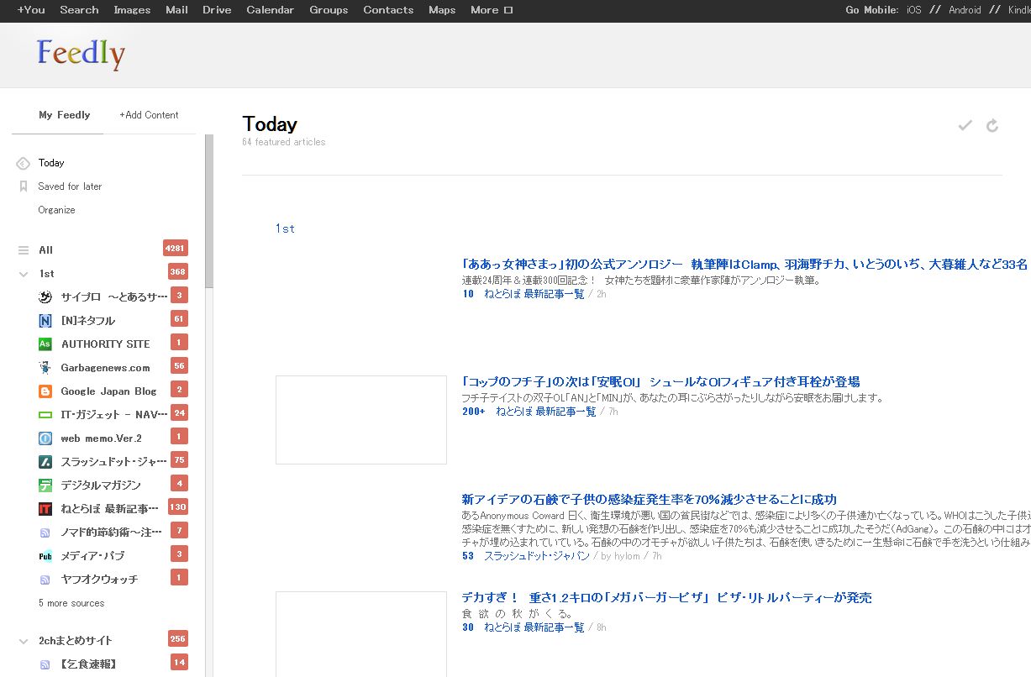Open article 新アイデアの石鹸で子供の感染症
Viewport: 1031px width, 677px height.
point(649,499)
